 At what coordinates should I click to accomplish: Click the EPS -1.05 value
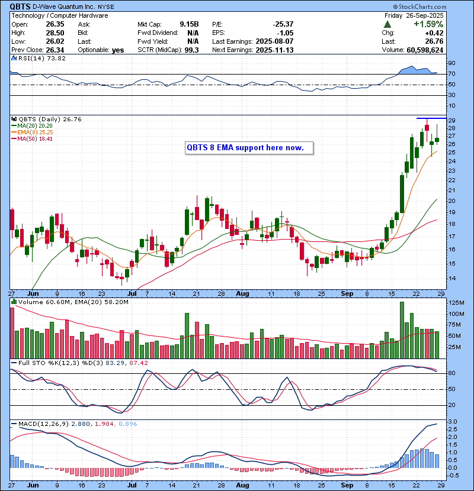(285, 33)
